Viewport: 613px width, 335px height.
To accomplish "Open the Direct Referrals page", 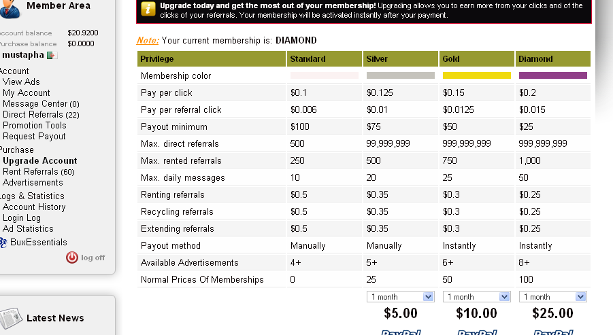I will click(x=41, y=115).
